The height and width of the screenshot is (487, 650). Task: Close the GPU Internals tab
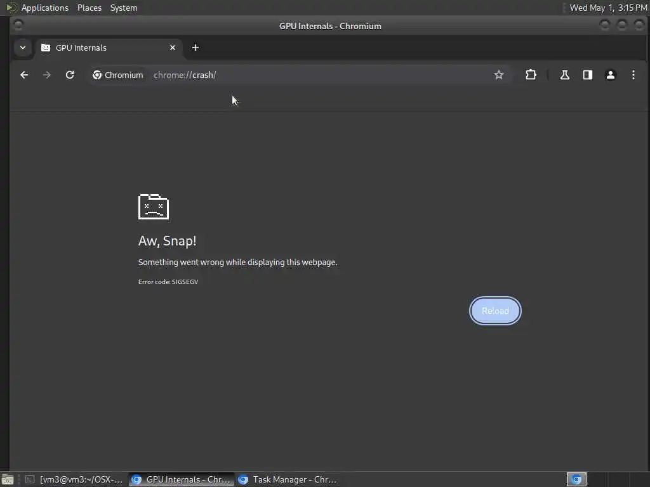click(x=173, y=48)
